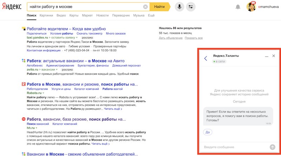Click the Yandex Taxi favicon beside first result
Viewport: 281px width, 156px height.
24,28
